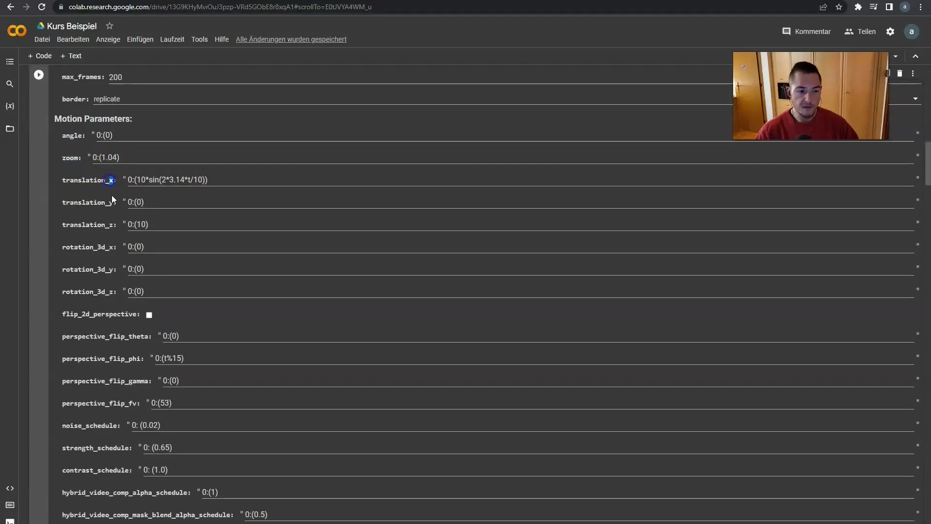The height and width of the screenshot is (524, 931).
Task: Click the files folder icon in sidebar
Action: pyautogui.click(x=10, y=129)
